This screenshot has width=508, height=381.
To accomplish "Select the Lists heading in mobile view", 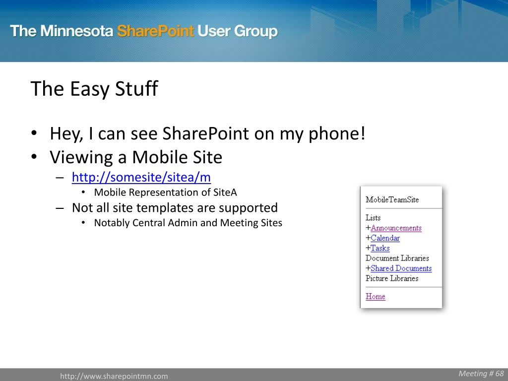I will pyautogui.click(x=373, y=218).
